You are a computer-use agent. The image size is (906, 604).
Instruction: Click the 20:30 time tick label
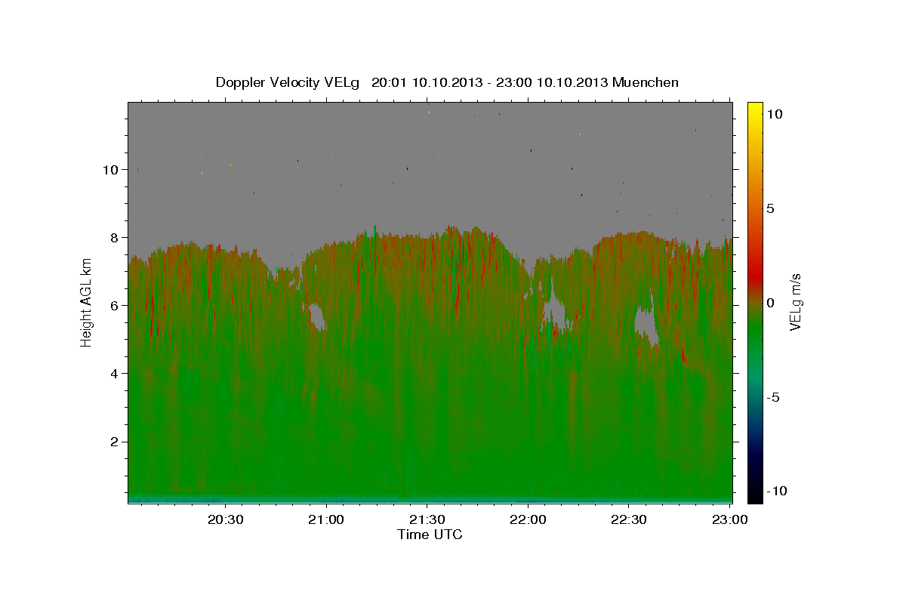coord(225,519)
